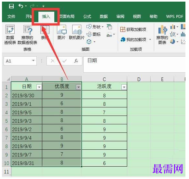The image size is (189, 179).
Task: Click the pie chart insert icon
Action: tap(173, 42)
